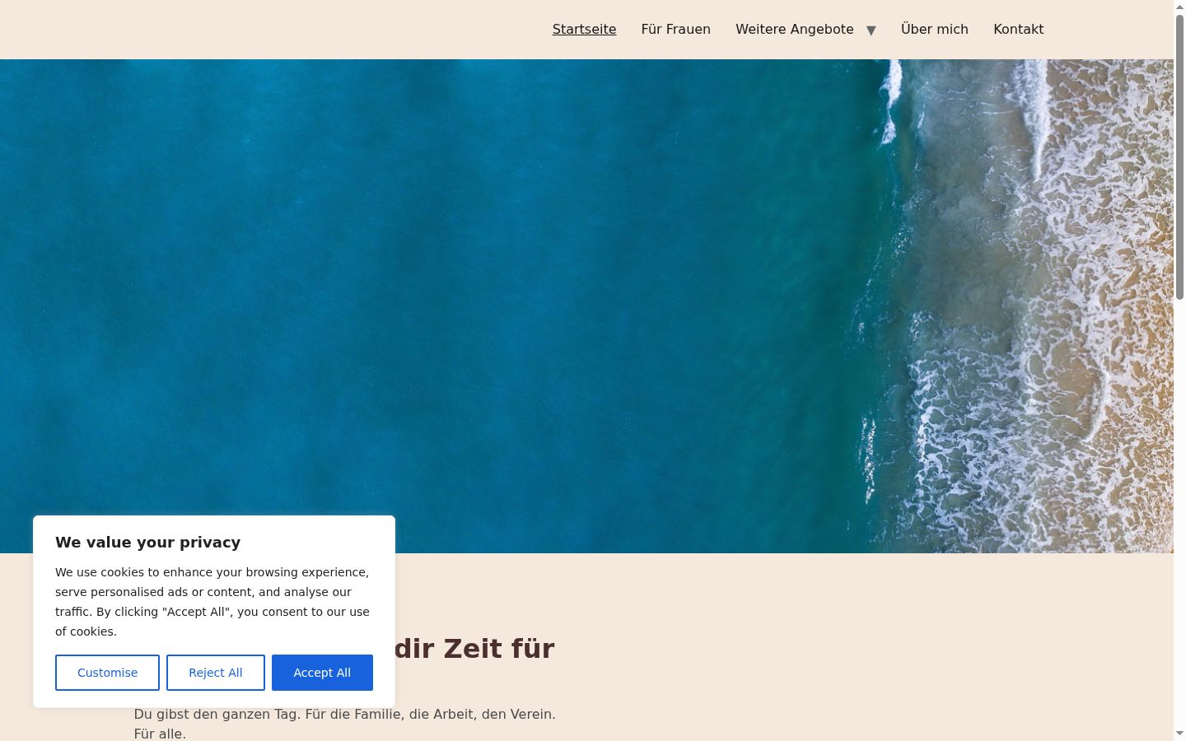Click the paragraph "Du gibst den ganzen Tag"

(345, 724)
